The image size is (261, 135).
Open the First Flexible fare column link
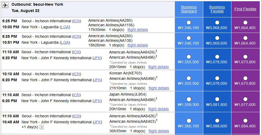[x=245, y=9]
